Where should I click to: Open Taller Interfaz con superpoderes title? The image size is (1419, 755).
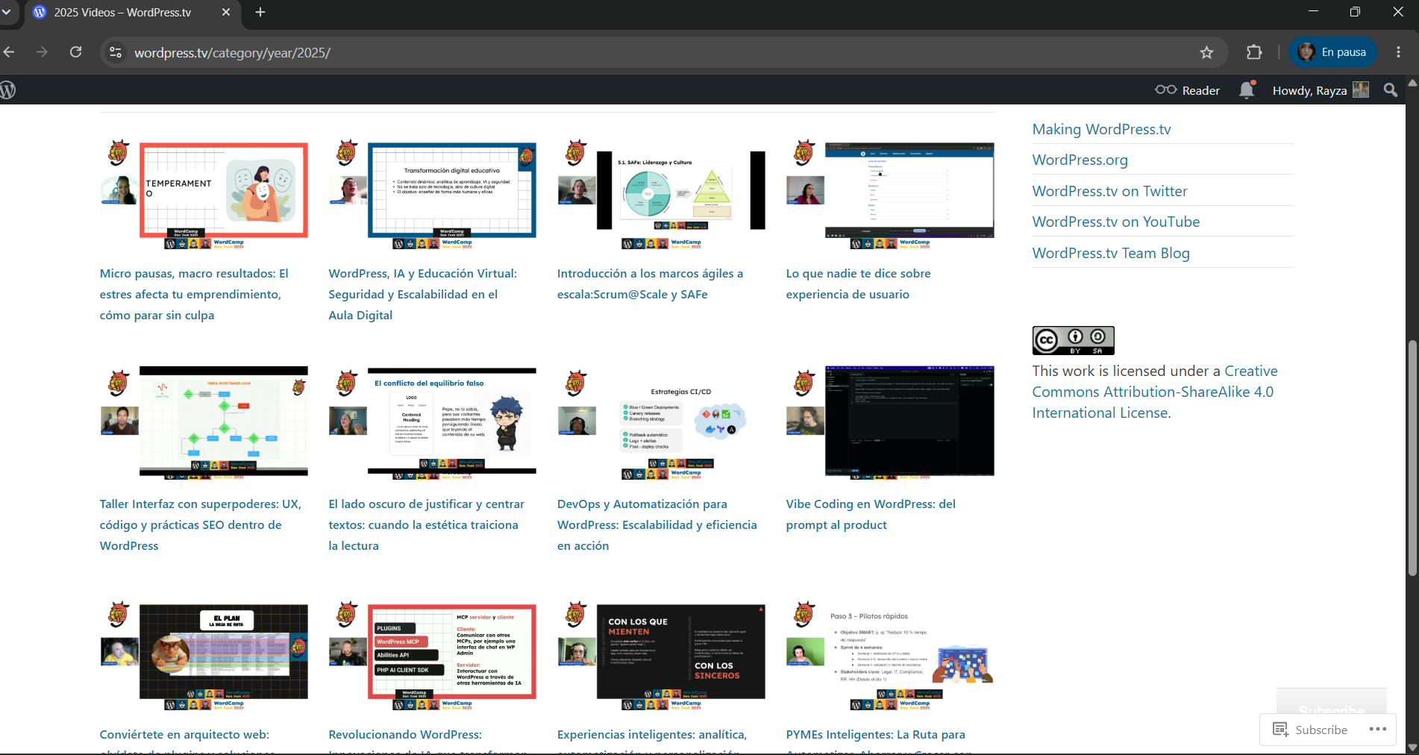click(x=201, y=524)
